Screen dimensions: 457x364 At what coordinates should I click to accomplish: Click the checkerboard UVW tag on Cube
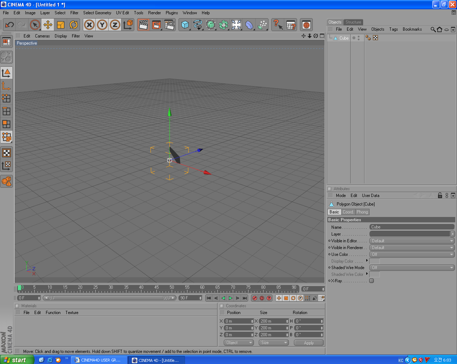point(375,38)
